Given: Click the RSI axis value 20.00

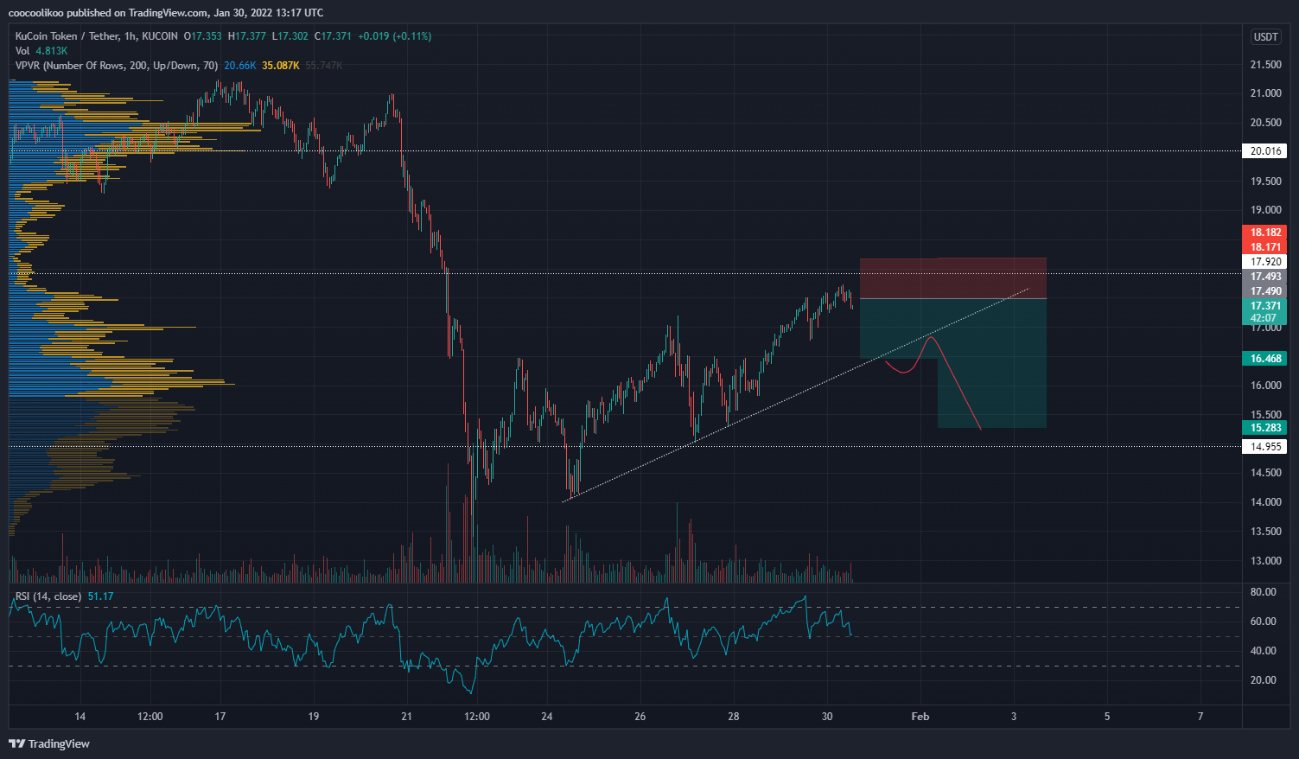Looking at the screenshot, I should point(1264,680).
